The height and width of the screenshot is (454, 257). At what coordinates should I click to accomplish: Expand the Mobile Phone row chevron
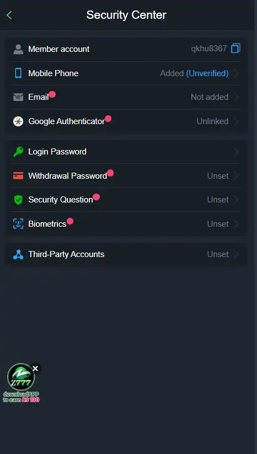(x=236, y=73)
